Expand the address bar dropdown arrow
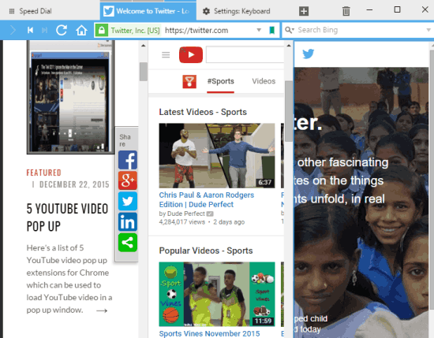 [x=259, y=30]
